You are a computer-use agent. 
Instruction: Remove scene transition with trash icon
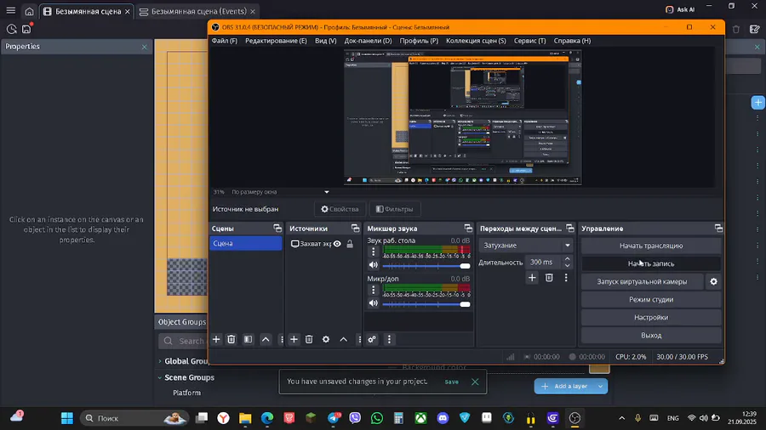(x=549, y=277)
